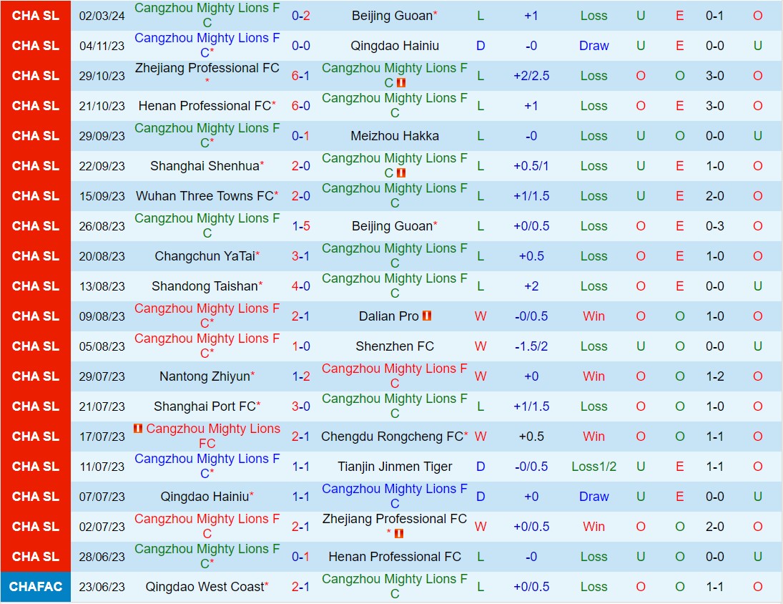
Task: Click Draw result in 07/07/23 row
Action: point(594,496)
